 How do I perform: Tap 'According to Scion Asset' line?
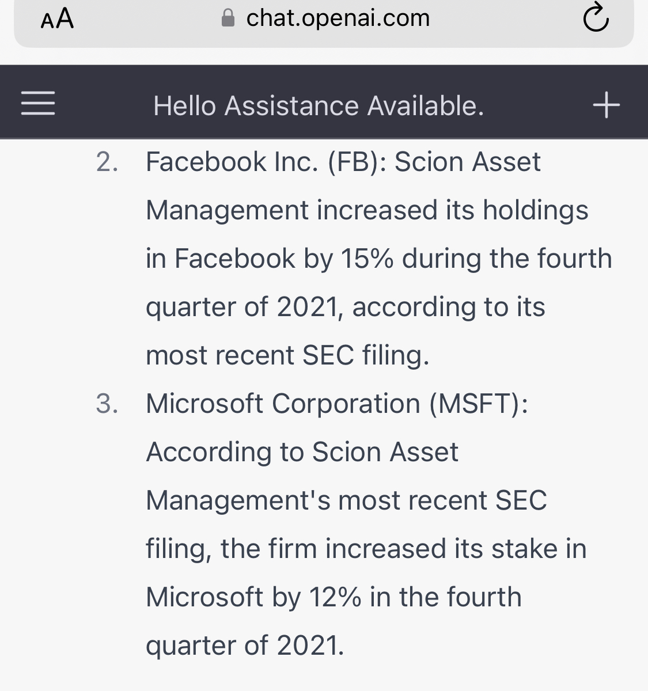(302, 452)
